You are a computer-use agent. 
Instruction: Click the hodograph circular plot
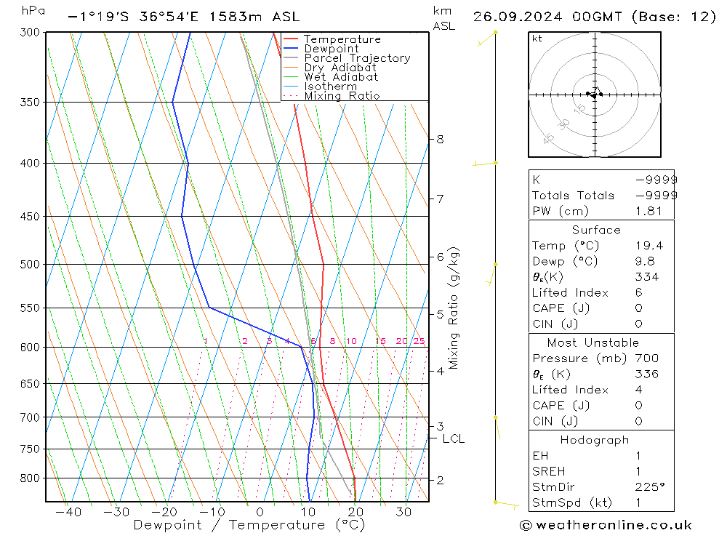click(595, 95)
